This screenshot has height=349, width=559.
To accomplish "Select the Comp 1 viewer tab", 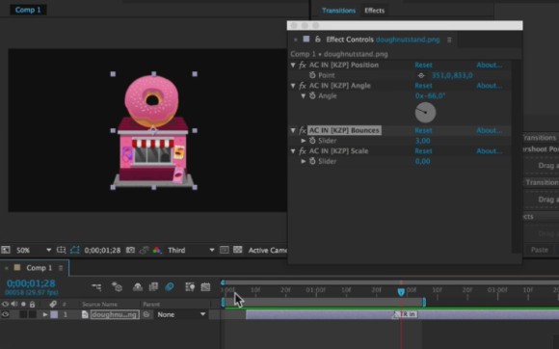I will coord(28,10).
